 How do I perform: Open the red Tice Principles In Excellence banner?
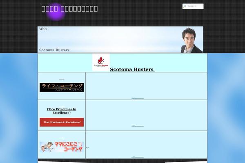[62, 122]
